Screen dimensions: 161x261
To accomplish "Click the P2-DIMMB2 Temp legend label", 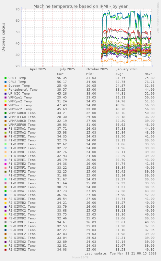I will tap(22, 203).
